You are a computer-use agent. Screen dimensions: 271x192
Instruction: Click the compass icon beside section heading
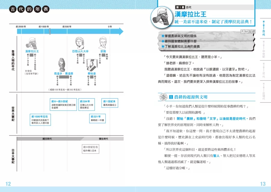(x=163, y=97)
